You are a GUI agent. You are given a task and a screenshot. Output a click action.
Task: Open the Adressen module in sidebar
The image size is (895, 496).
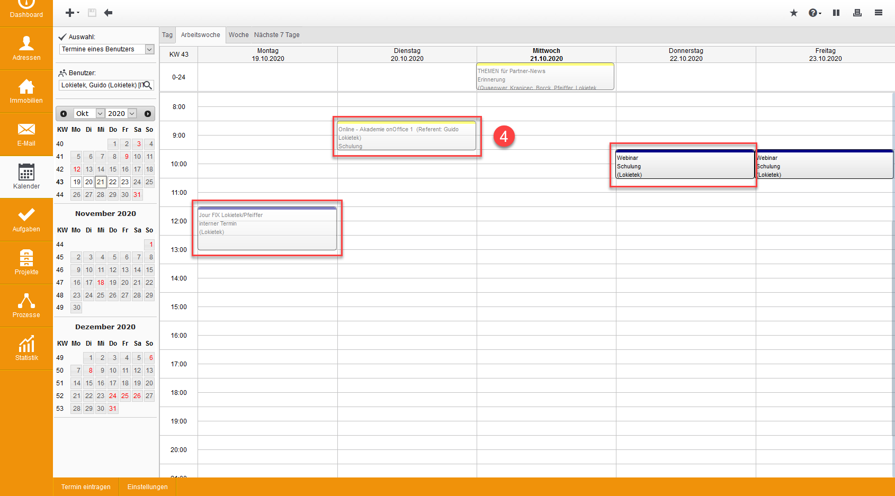click(x=26, y=48)
